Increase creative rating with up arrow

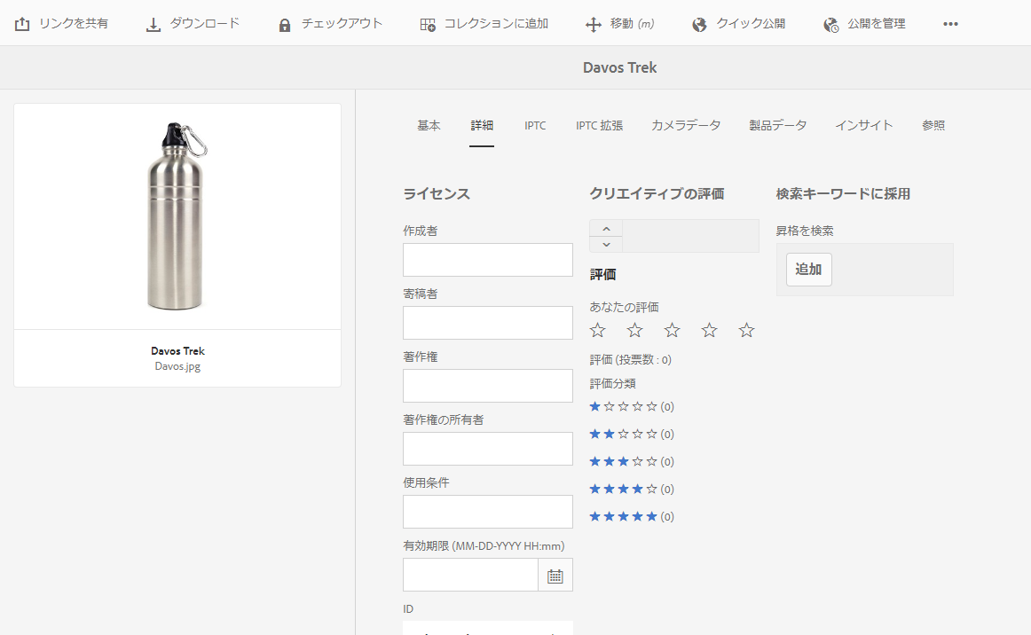606,228
